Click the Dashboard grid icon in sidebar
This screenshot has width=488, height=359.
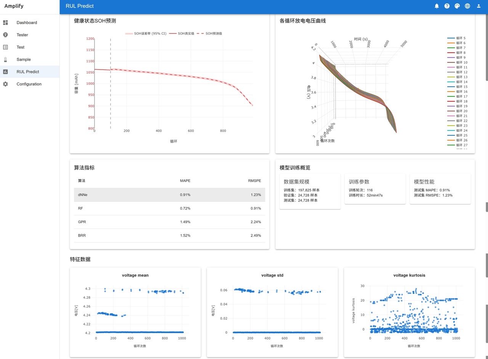click(x=5, y=23)
